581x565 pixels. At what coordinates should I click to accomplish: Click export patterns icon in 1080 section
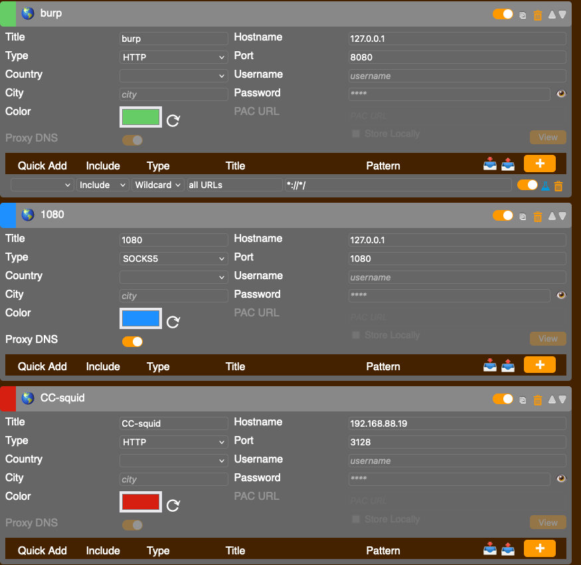click(507, 365)
